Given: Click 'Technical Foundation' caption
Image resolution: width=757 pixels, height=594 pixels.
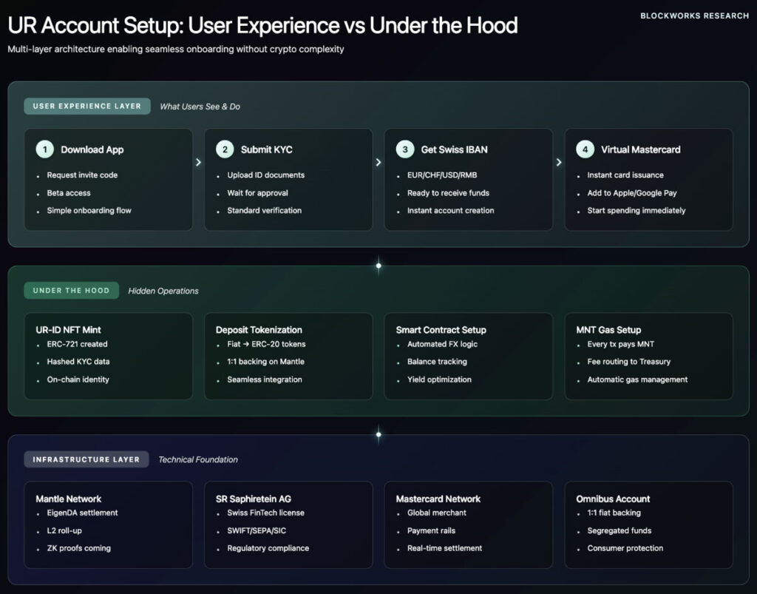Looking at the screenshot, I should point(198,459).
